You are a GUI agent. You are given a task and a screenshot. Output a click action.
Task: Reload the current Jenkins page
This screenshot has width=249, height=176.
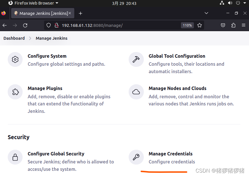coord(25,25)
